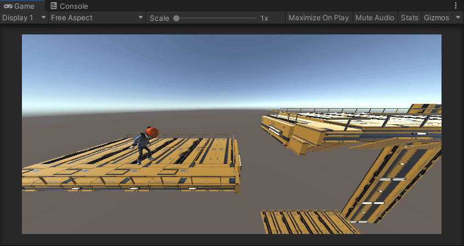
Task: Click the red-haired character in game view
Action: pos(144,145)
